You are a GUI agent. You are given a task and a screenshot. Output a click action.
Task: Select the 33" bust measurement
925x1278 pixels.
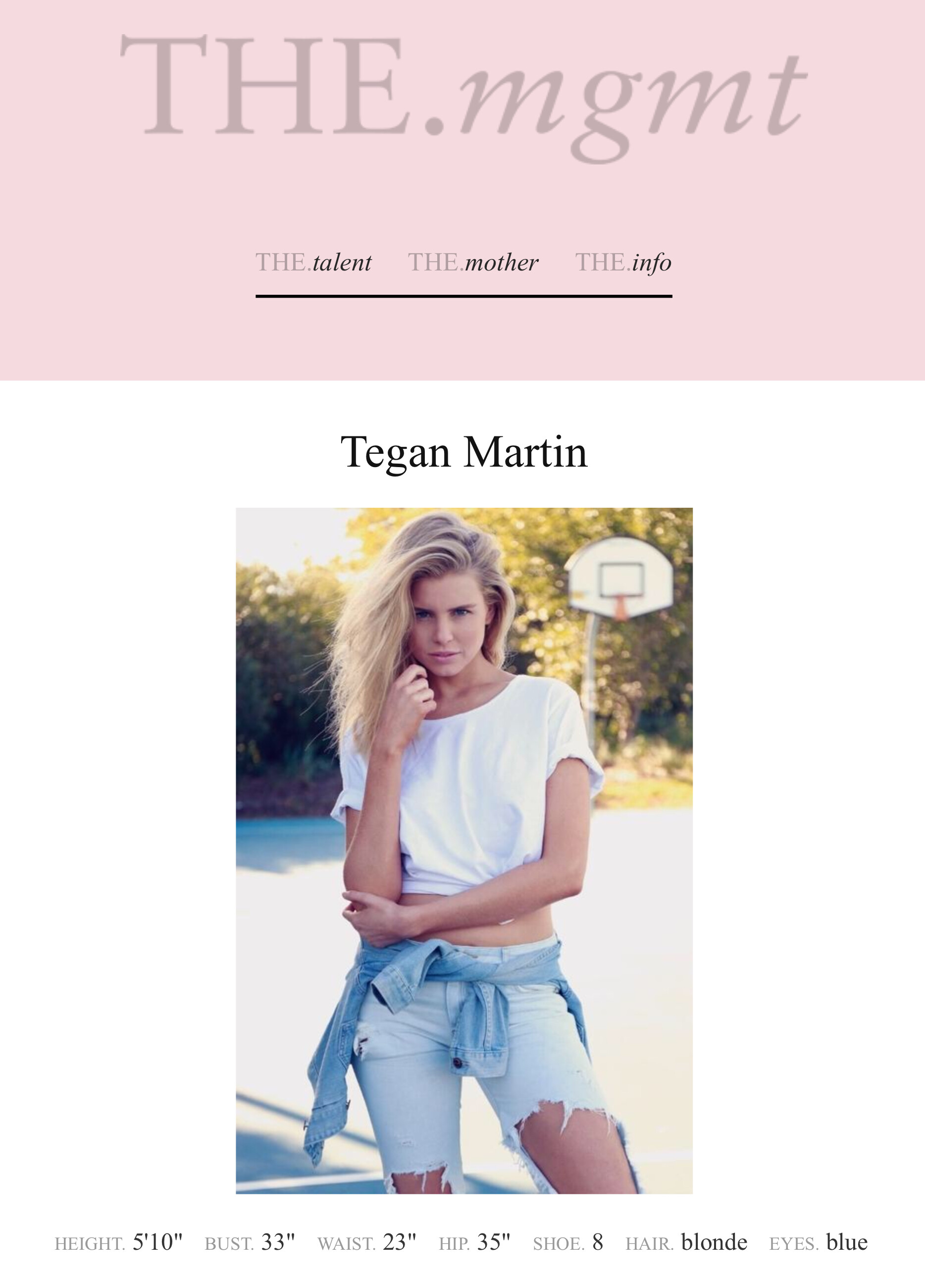coord(278,1242)
